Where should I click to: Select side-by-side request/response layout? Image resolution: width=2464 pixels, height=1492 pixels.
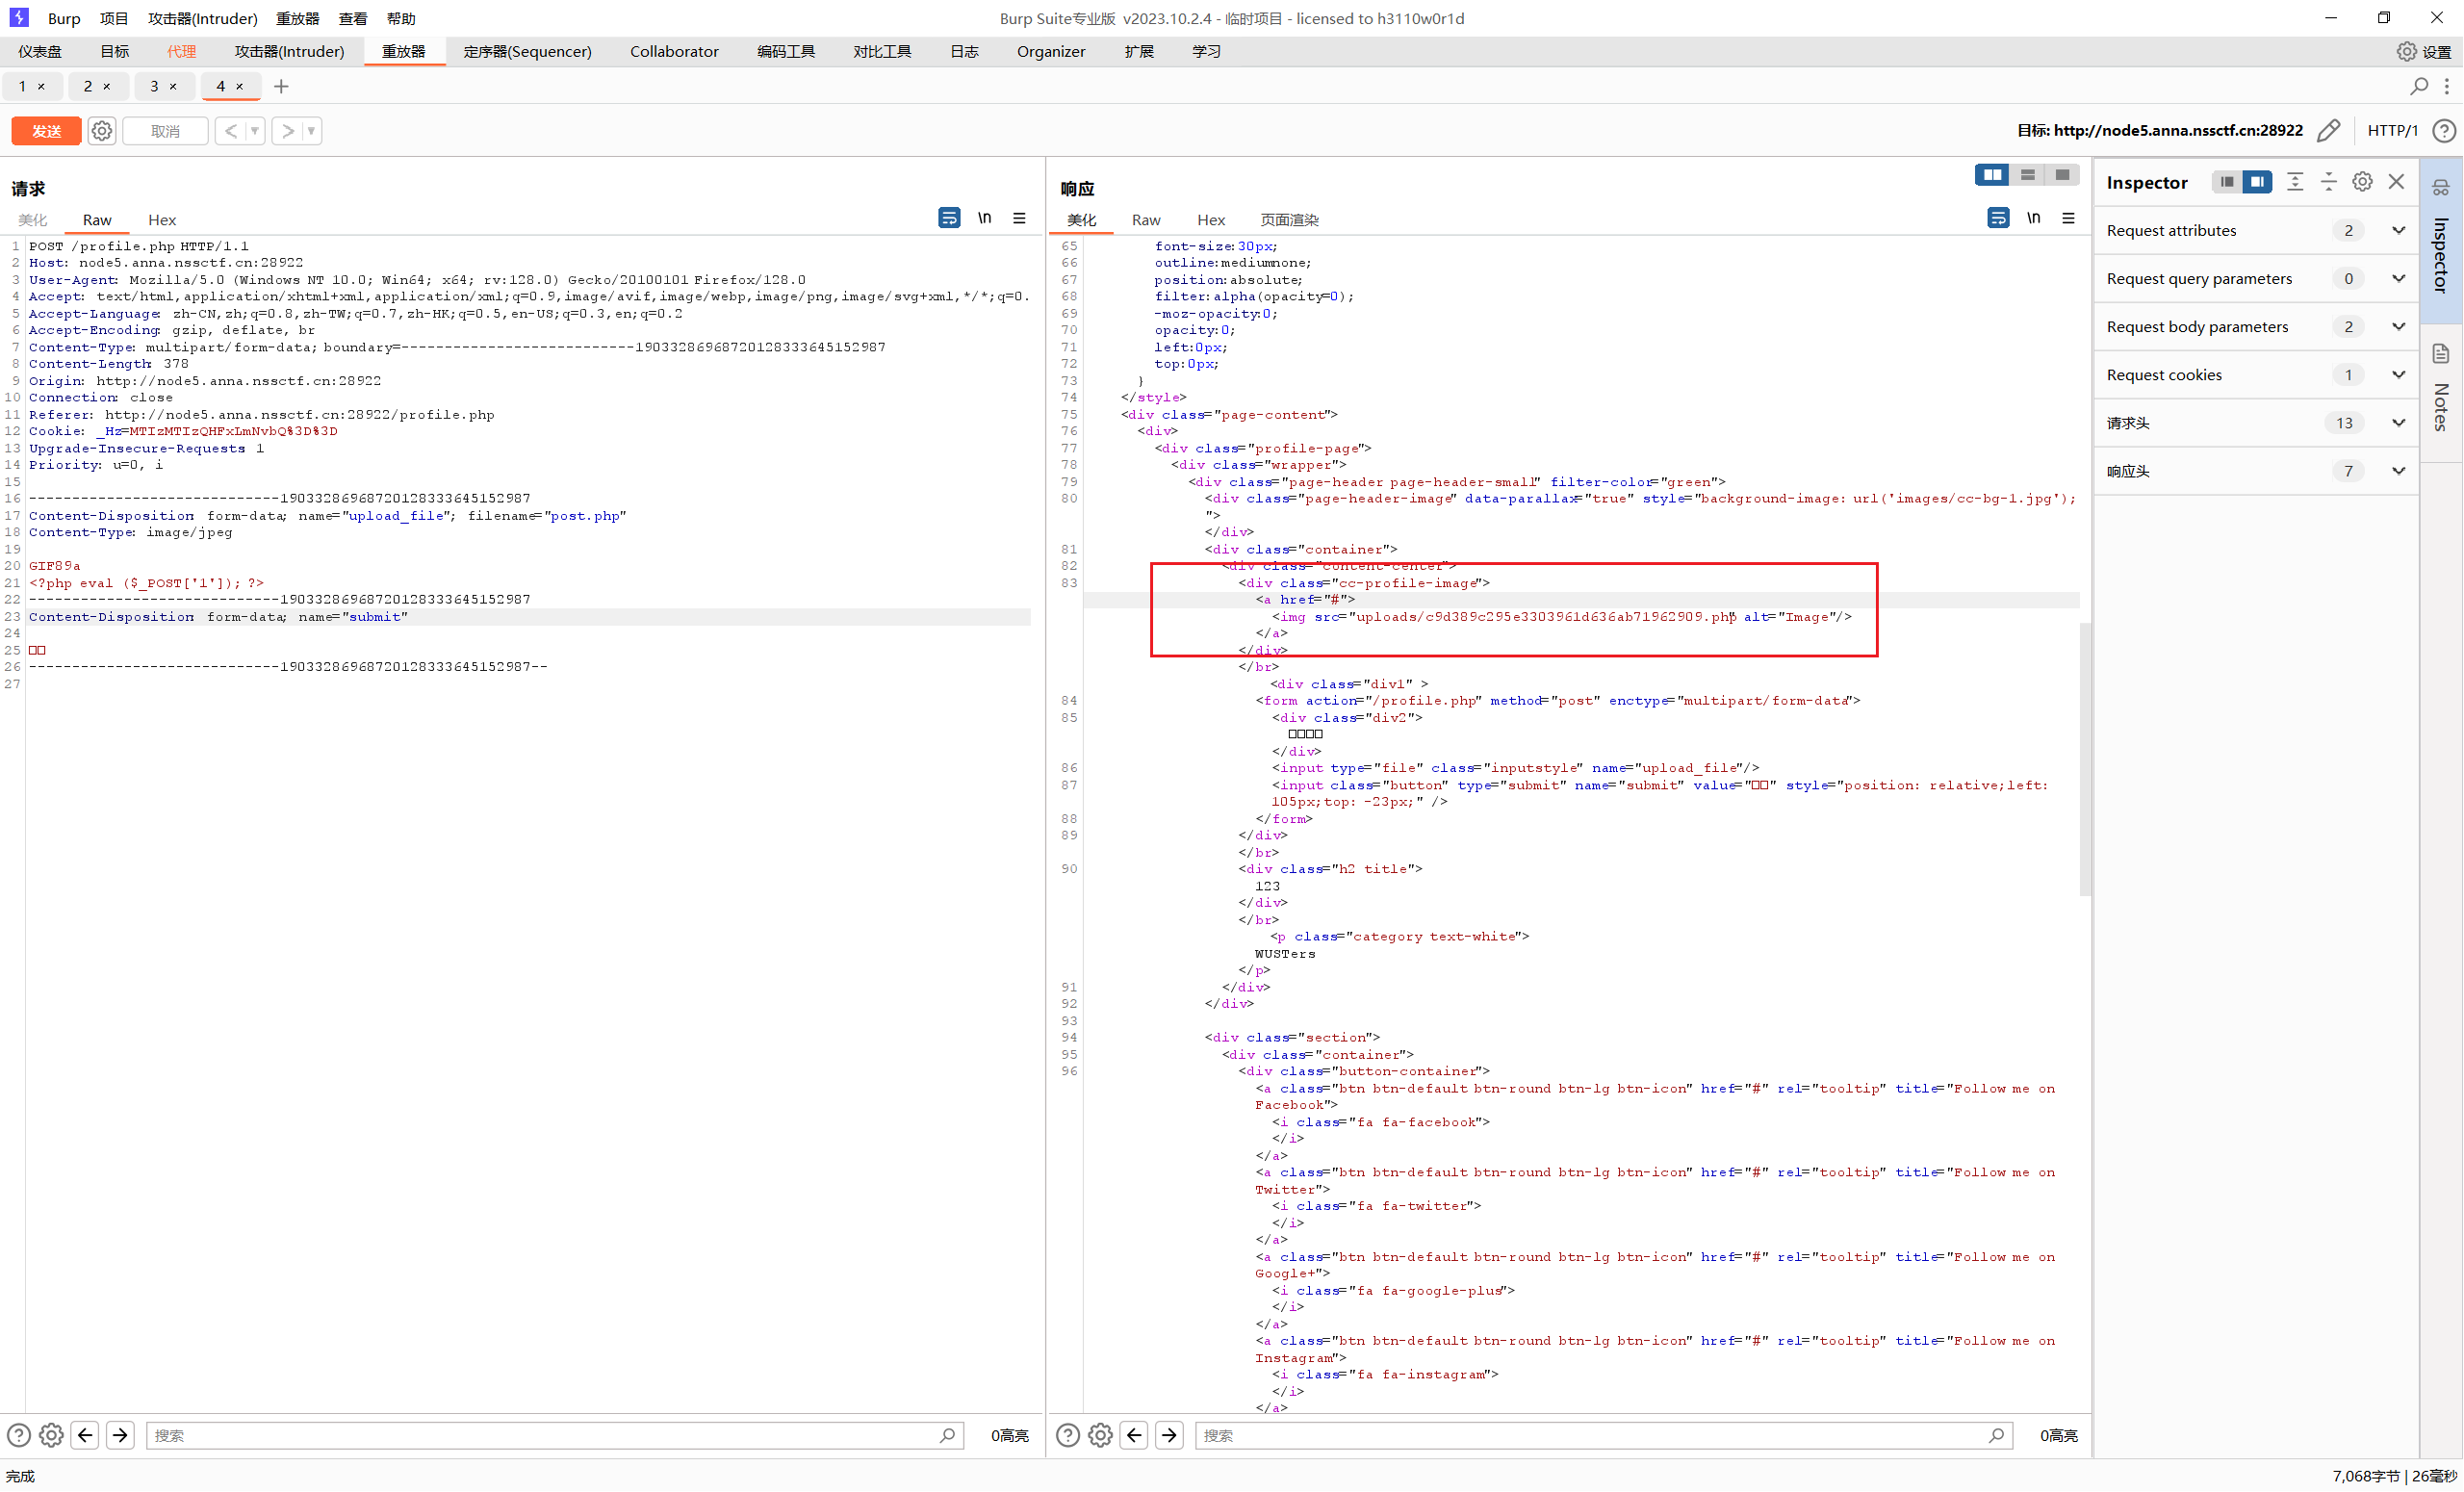coord(1992,175)
